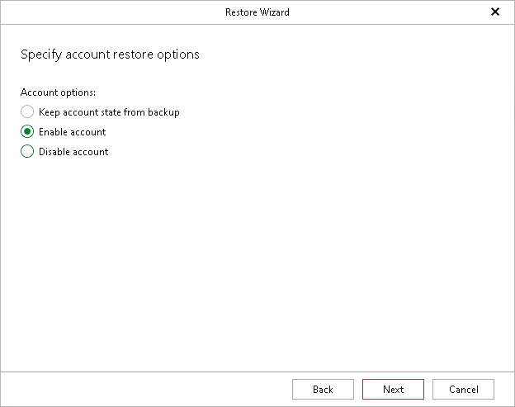Viewport: 515px width, 407px height.
Task: Click the Back button
Action: 323,389
